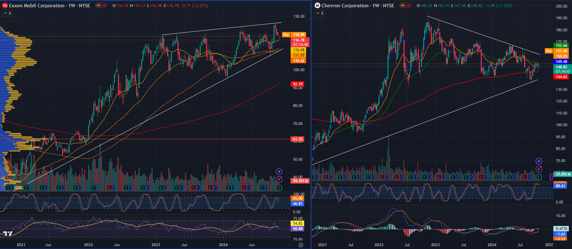Click the orange 65.00 stochastic label
Screen dimensions: 572x249
click(x=297, y=198)
